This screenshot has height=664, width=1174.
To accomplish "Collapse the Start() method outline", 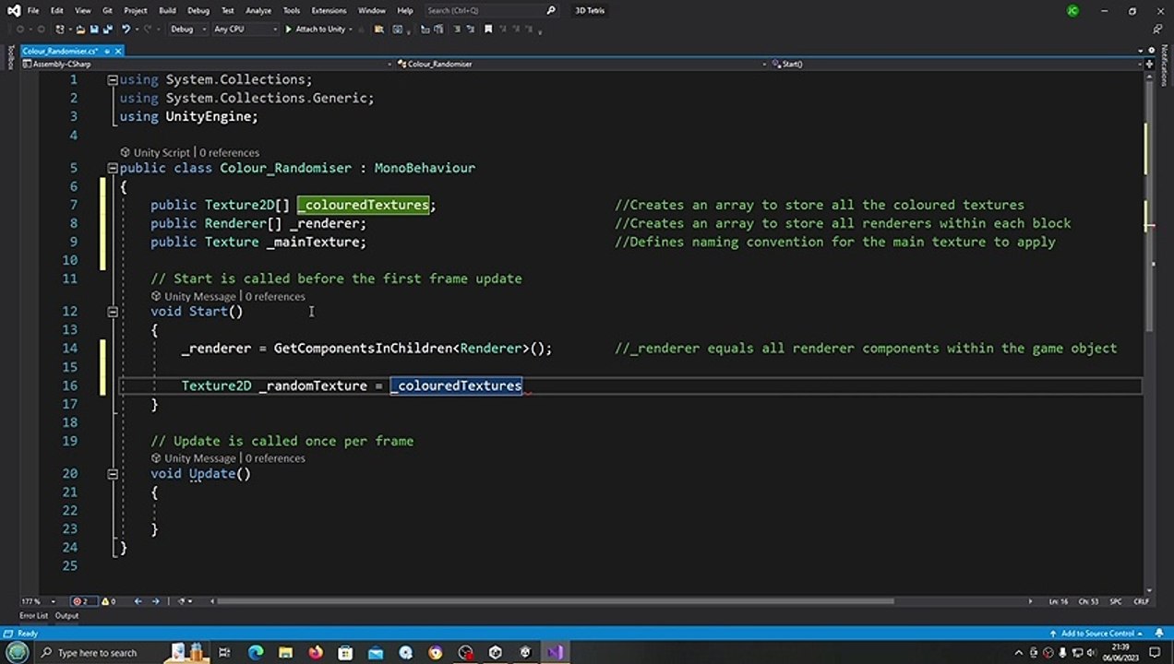I will (x=113, y=312).
